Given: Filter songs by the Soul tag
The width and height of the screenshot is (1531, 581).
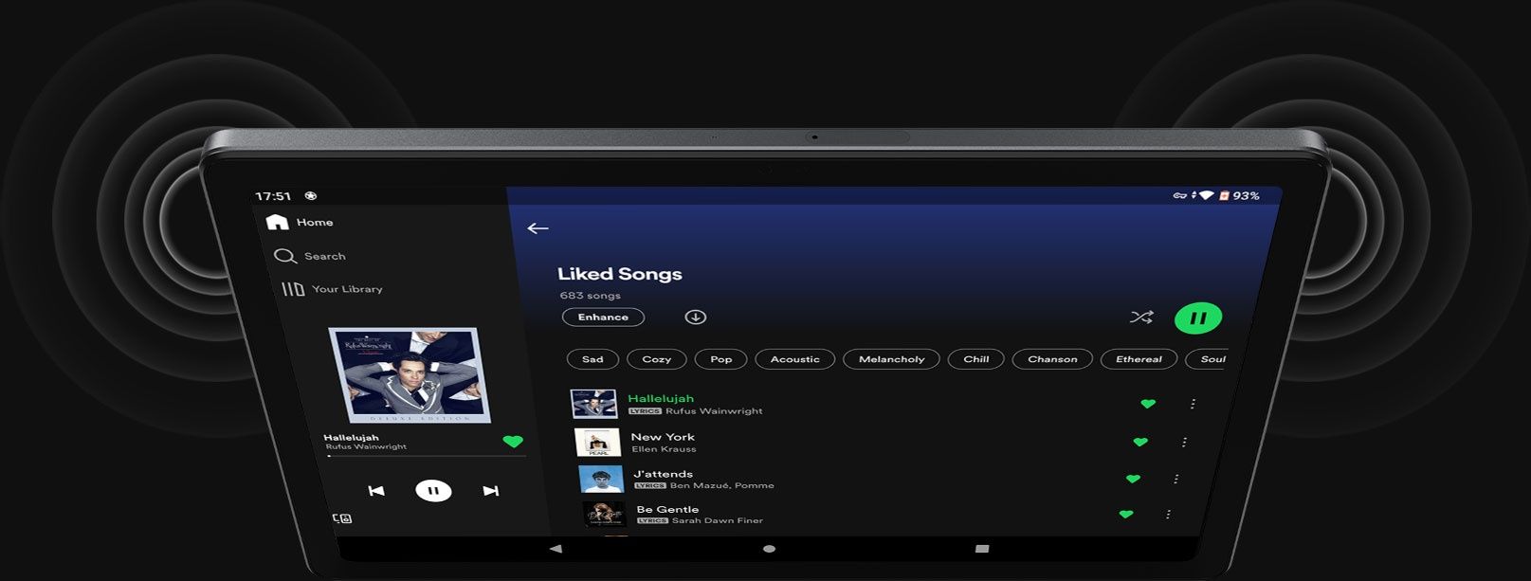Looking at the screenshot, I should 1209,359.
